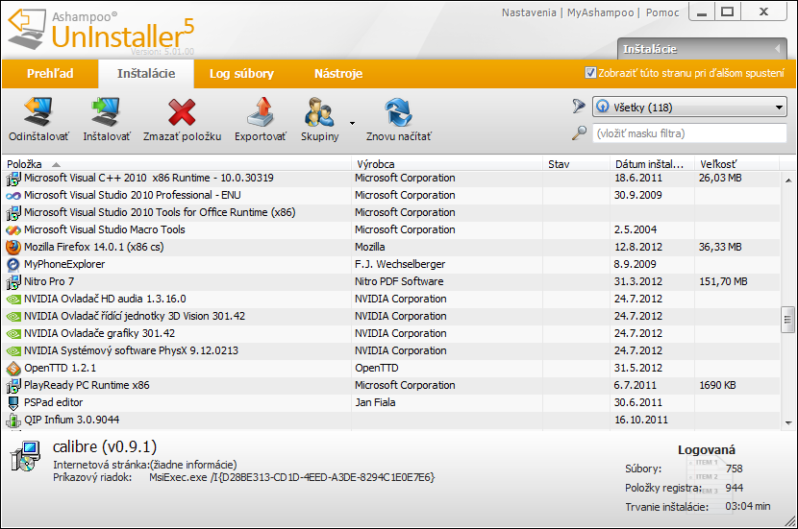Click the Ashampoo UnInstaller logo
The width and height of the screenshot is (798, 529).
click(101, 31)
